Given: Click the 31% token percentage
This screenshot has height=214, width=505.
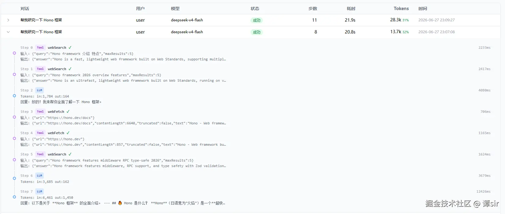Looking at the screenshot, I should pyautogui.click(x=405, y=20).
